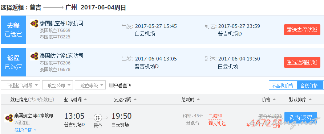Sort by 价格 arrow icon
This screenshot has height=134, width=324.
point(274,100)
